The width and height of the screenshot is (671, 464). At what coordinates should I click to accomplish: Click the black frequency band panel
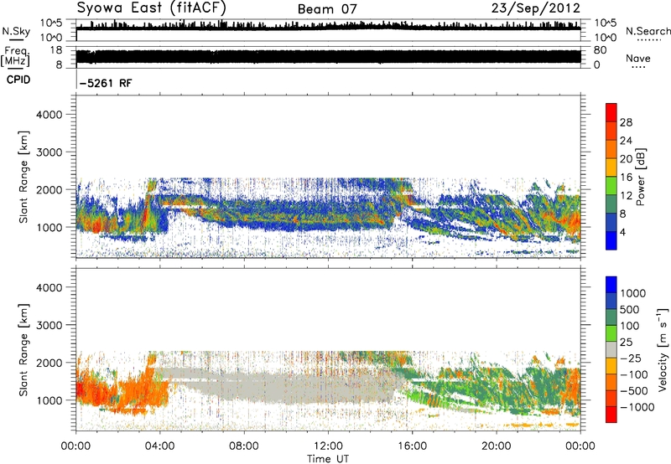point(328,57)
